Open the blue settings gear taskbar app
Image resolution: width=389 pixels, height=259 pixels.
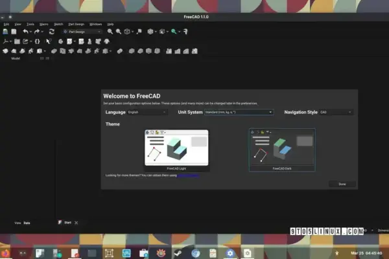[230, 253]
